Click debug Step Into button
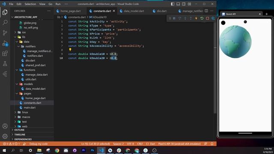Screen dimensions: 274x154 (x=185, y=18)
